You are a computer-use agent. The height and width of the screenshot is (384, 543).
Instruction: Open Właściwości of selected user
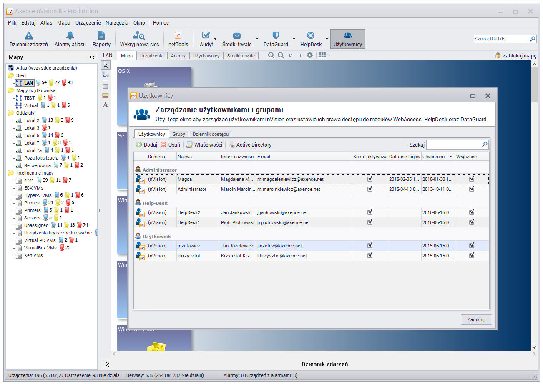[x=204, y=145]
